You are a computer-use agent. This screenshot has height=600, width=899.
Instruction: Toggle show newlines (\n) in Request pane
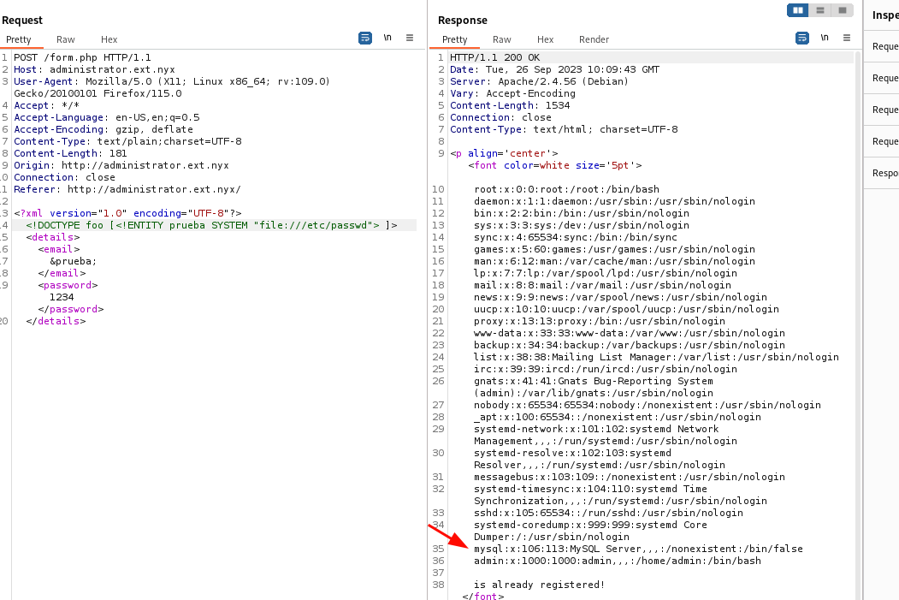point(387,38)
